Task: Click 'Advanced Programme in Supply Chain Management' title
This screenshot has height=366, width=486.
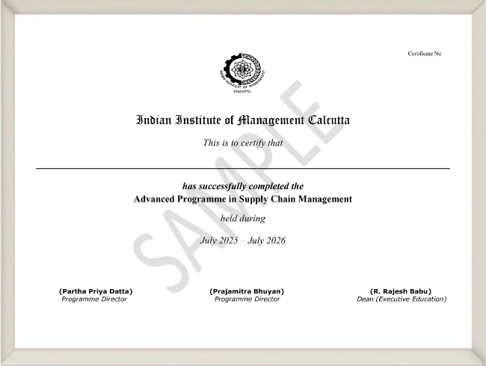Action: [x=243, y=199]
